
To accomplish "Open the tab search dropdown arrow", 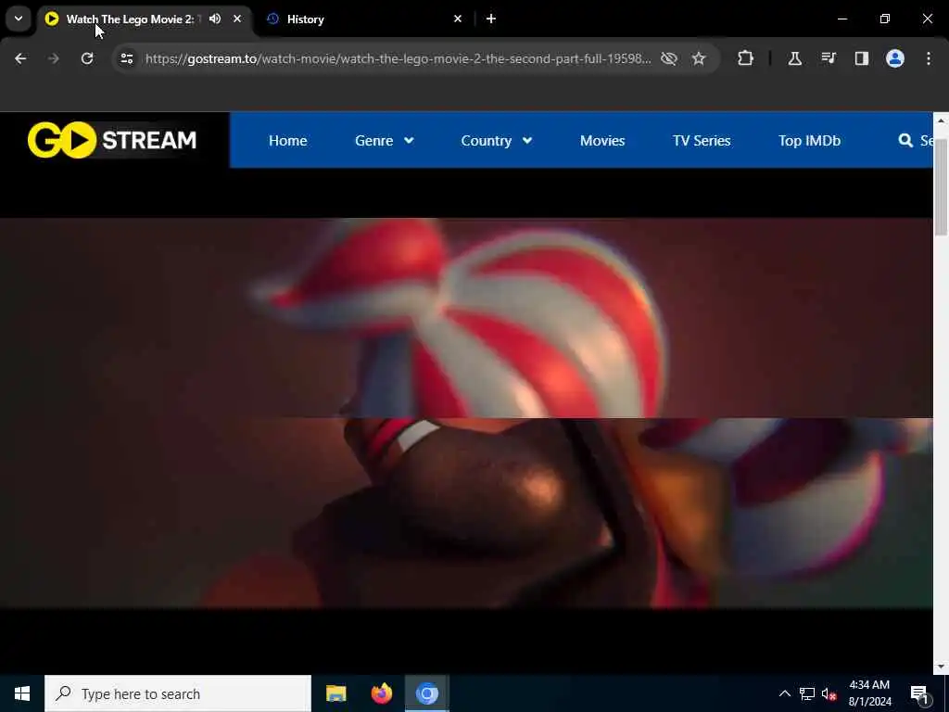I will point(19,19).
